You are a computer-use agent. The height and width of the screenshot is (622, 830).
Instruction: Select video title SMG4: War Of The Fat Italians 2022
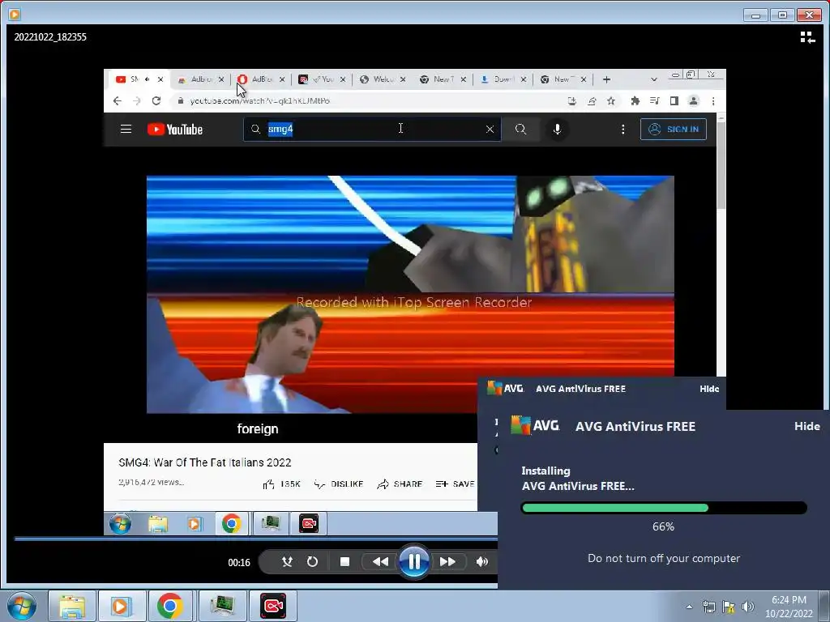205,462
